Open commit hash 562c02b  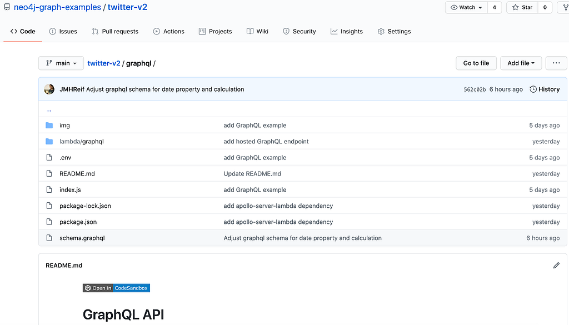(475, 89)
